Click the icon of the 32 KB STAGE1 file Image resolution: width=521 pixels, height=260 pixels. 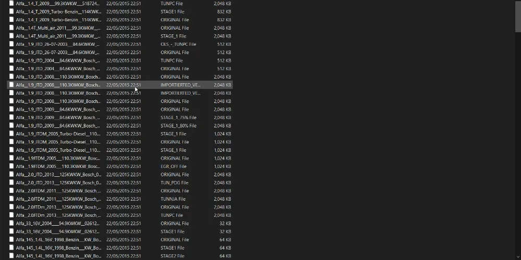[11, 231]
